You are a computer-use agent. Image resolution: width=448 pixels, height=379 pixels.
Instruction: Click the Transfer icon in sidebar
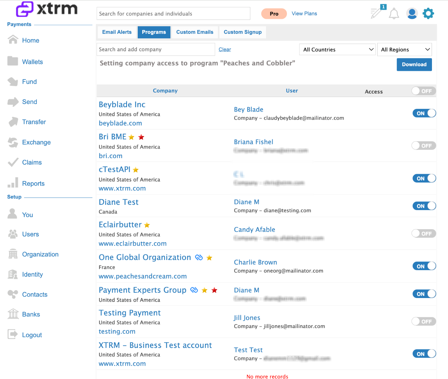(13, 122)
